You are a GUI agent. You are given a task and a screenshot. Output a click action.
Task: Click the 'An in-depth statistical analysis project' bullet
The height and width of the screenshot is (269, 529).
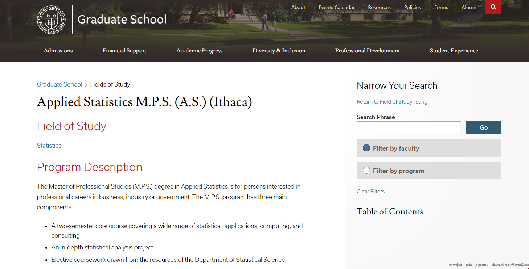click(102, 247)
